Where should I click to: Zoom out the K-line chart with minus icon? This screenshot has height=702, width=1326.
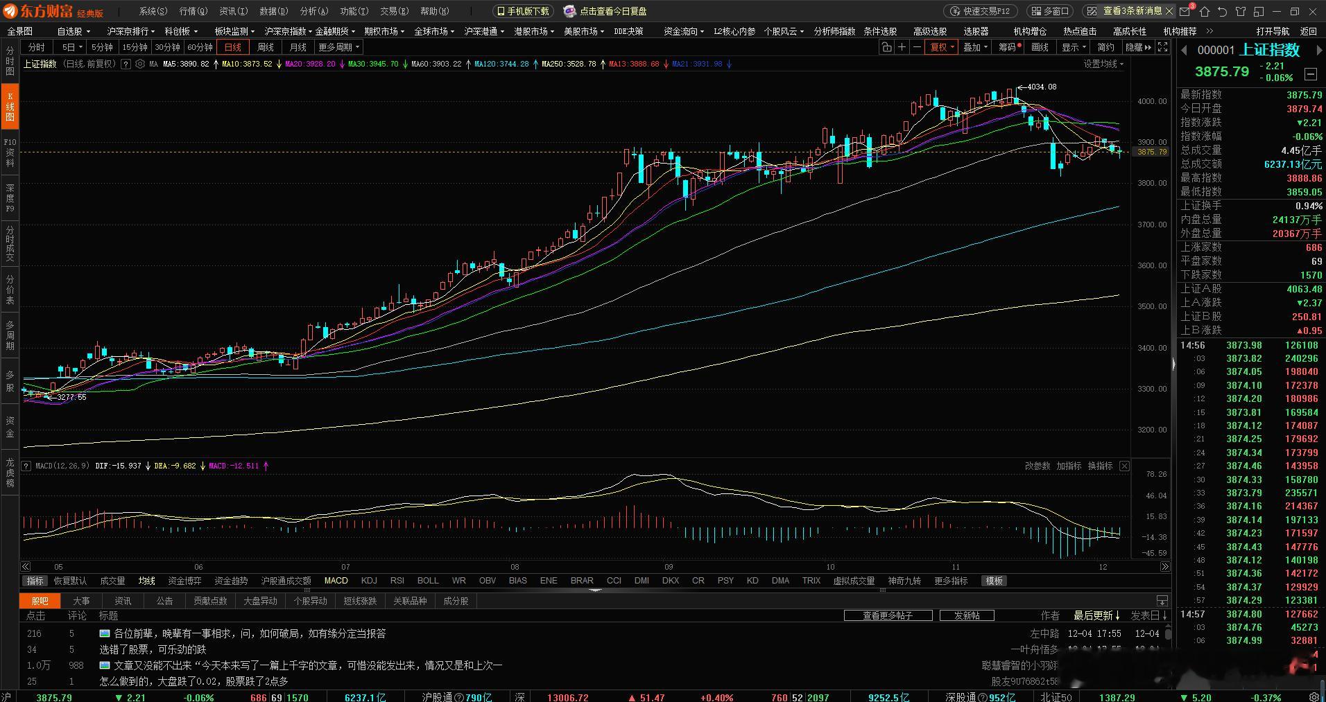917,47
